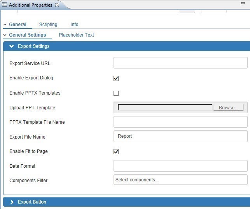Screen dimensions: 250x209
Task: Focus the PPTX Template File Name field
Action: point(180,122)
